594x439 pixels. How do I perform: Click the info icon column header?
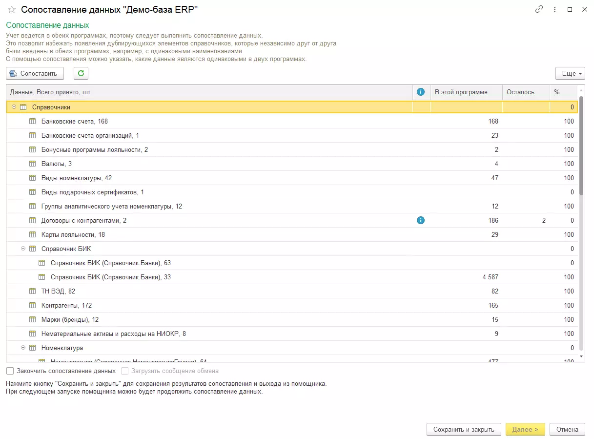pyautogui.click(x=421, y=92)
